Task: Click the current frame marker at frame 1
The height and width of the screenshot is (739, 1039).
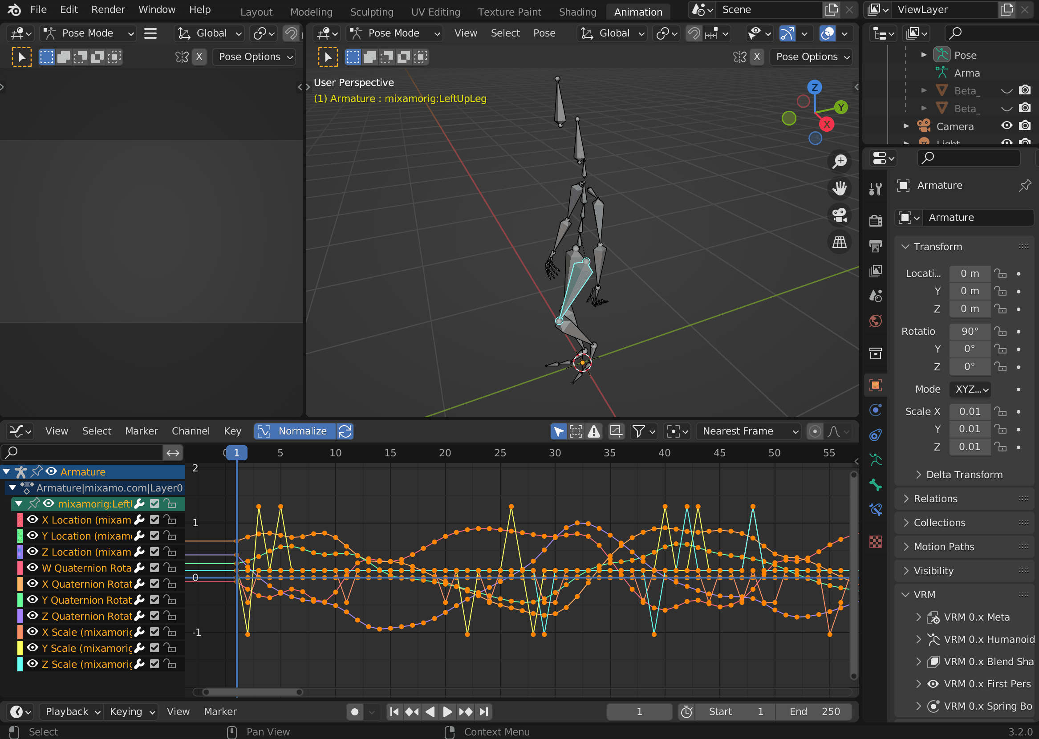Action: tap(236, 453)
